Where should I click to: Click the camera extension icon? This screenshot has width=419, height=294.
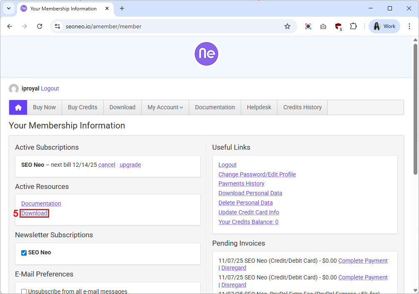coord(323,26)
